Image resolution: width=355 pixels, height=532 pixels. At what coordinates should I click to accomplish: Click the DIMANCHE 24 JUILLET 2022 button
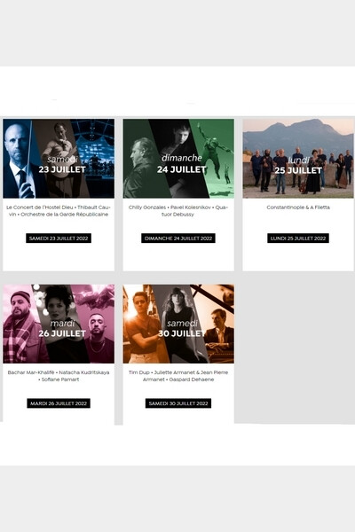(x=178, y=239)
